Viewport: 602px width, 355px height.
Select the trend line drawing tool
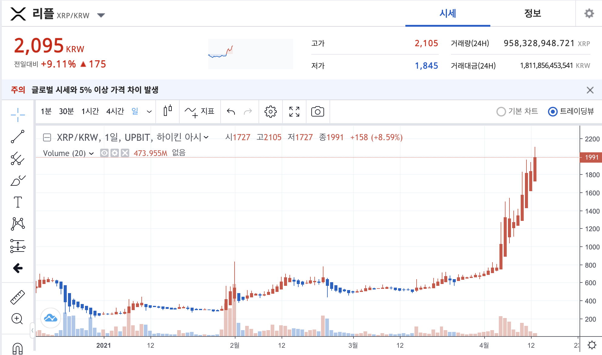pos(18,137)
